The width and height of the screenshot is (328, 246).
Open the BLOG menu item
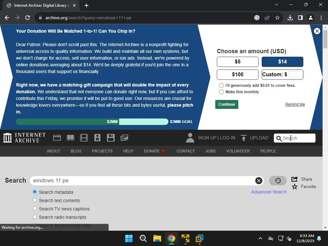click(76, 151)
